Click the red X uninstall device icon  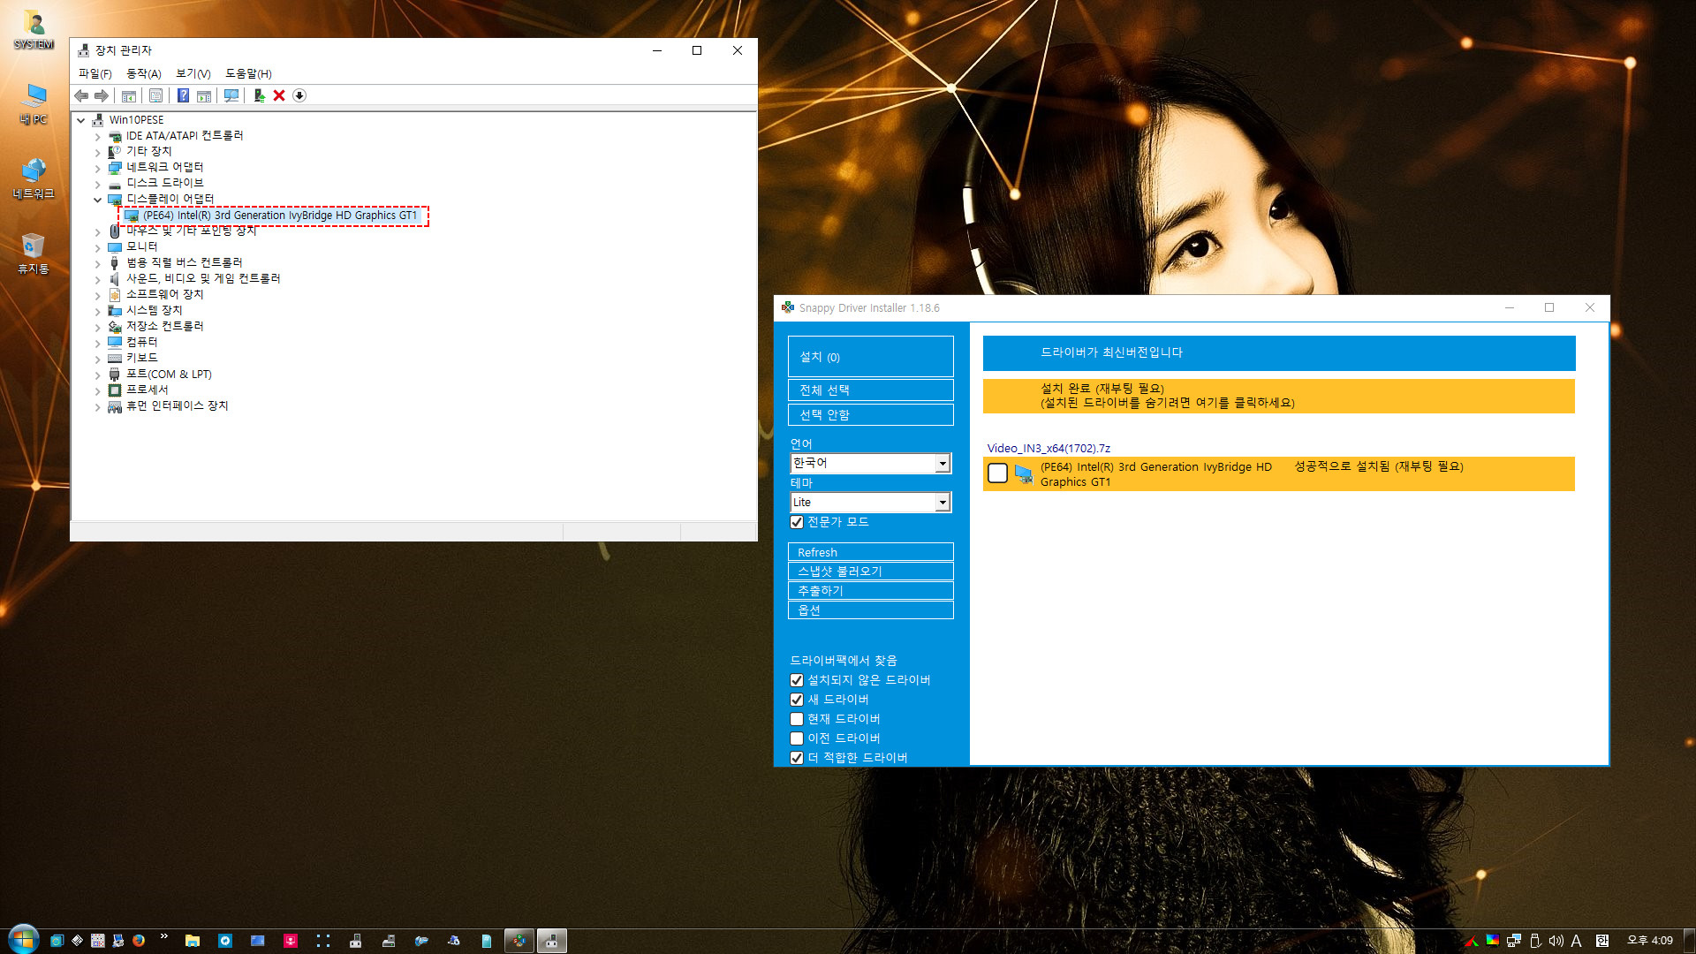279,95
